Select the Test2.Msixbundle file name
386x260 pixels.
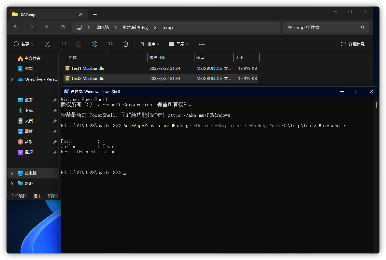pos(88,78)
